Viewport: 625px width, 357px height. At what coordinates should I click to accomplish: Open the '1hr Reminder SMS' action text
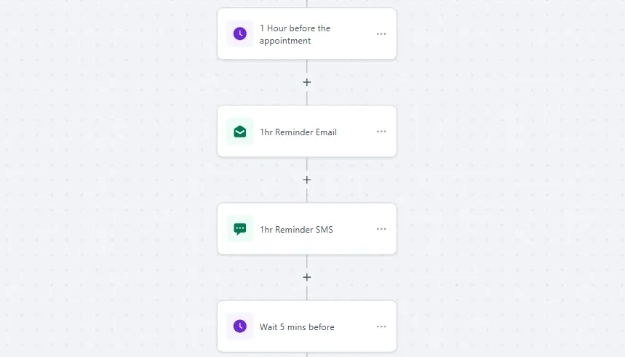click(296, 230)
